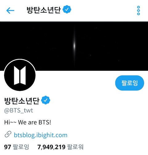Open the BTS logo profile picture
Image resolution: width=148 pixels, height=155 pixels.
click(x=20, y=75)
